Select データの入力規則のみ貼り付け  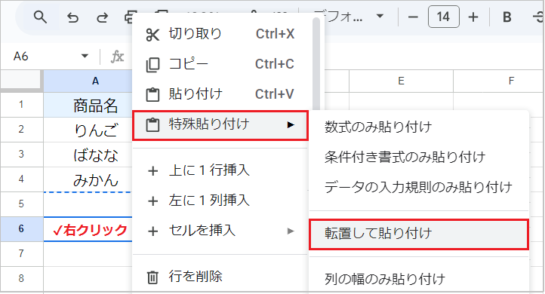pos(419,188)
